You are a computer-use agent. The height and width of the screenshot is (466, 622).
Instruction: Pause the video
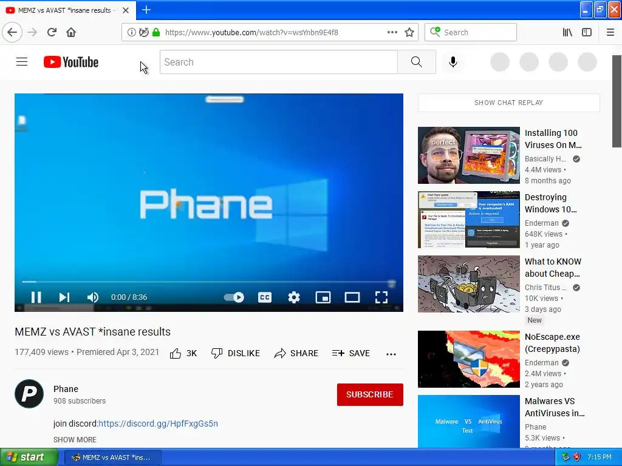coord(36,297)
